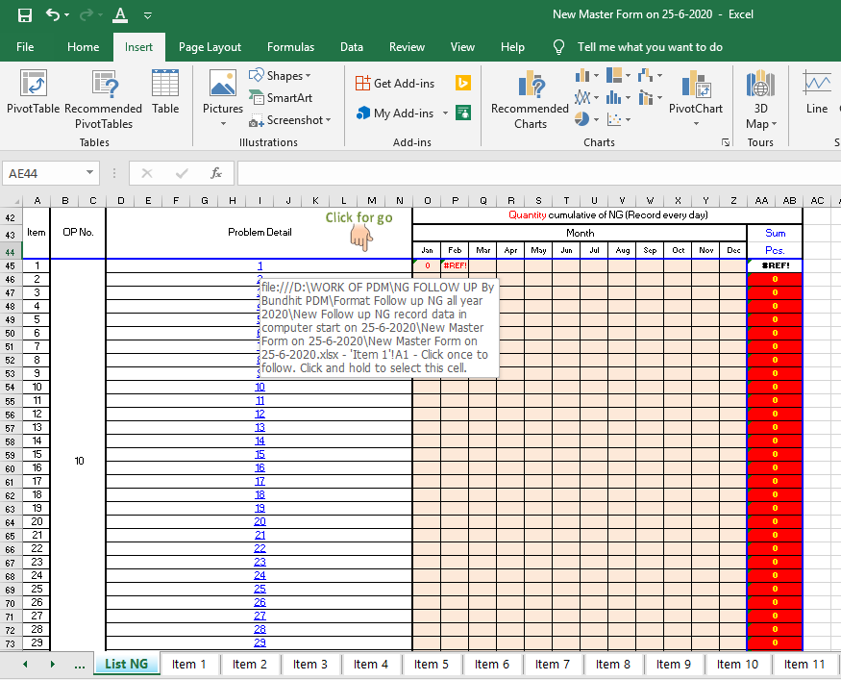Viewport: 841px width, 680px height.
Task: Click the Tell me search box
Action: pos(650,47)
